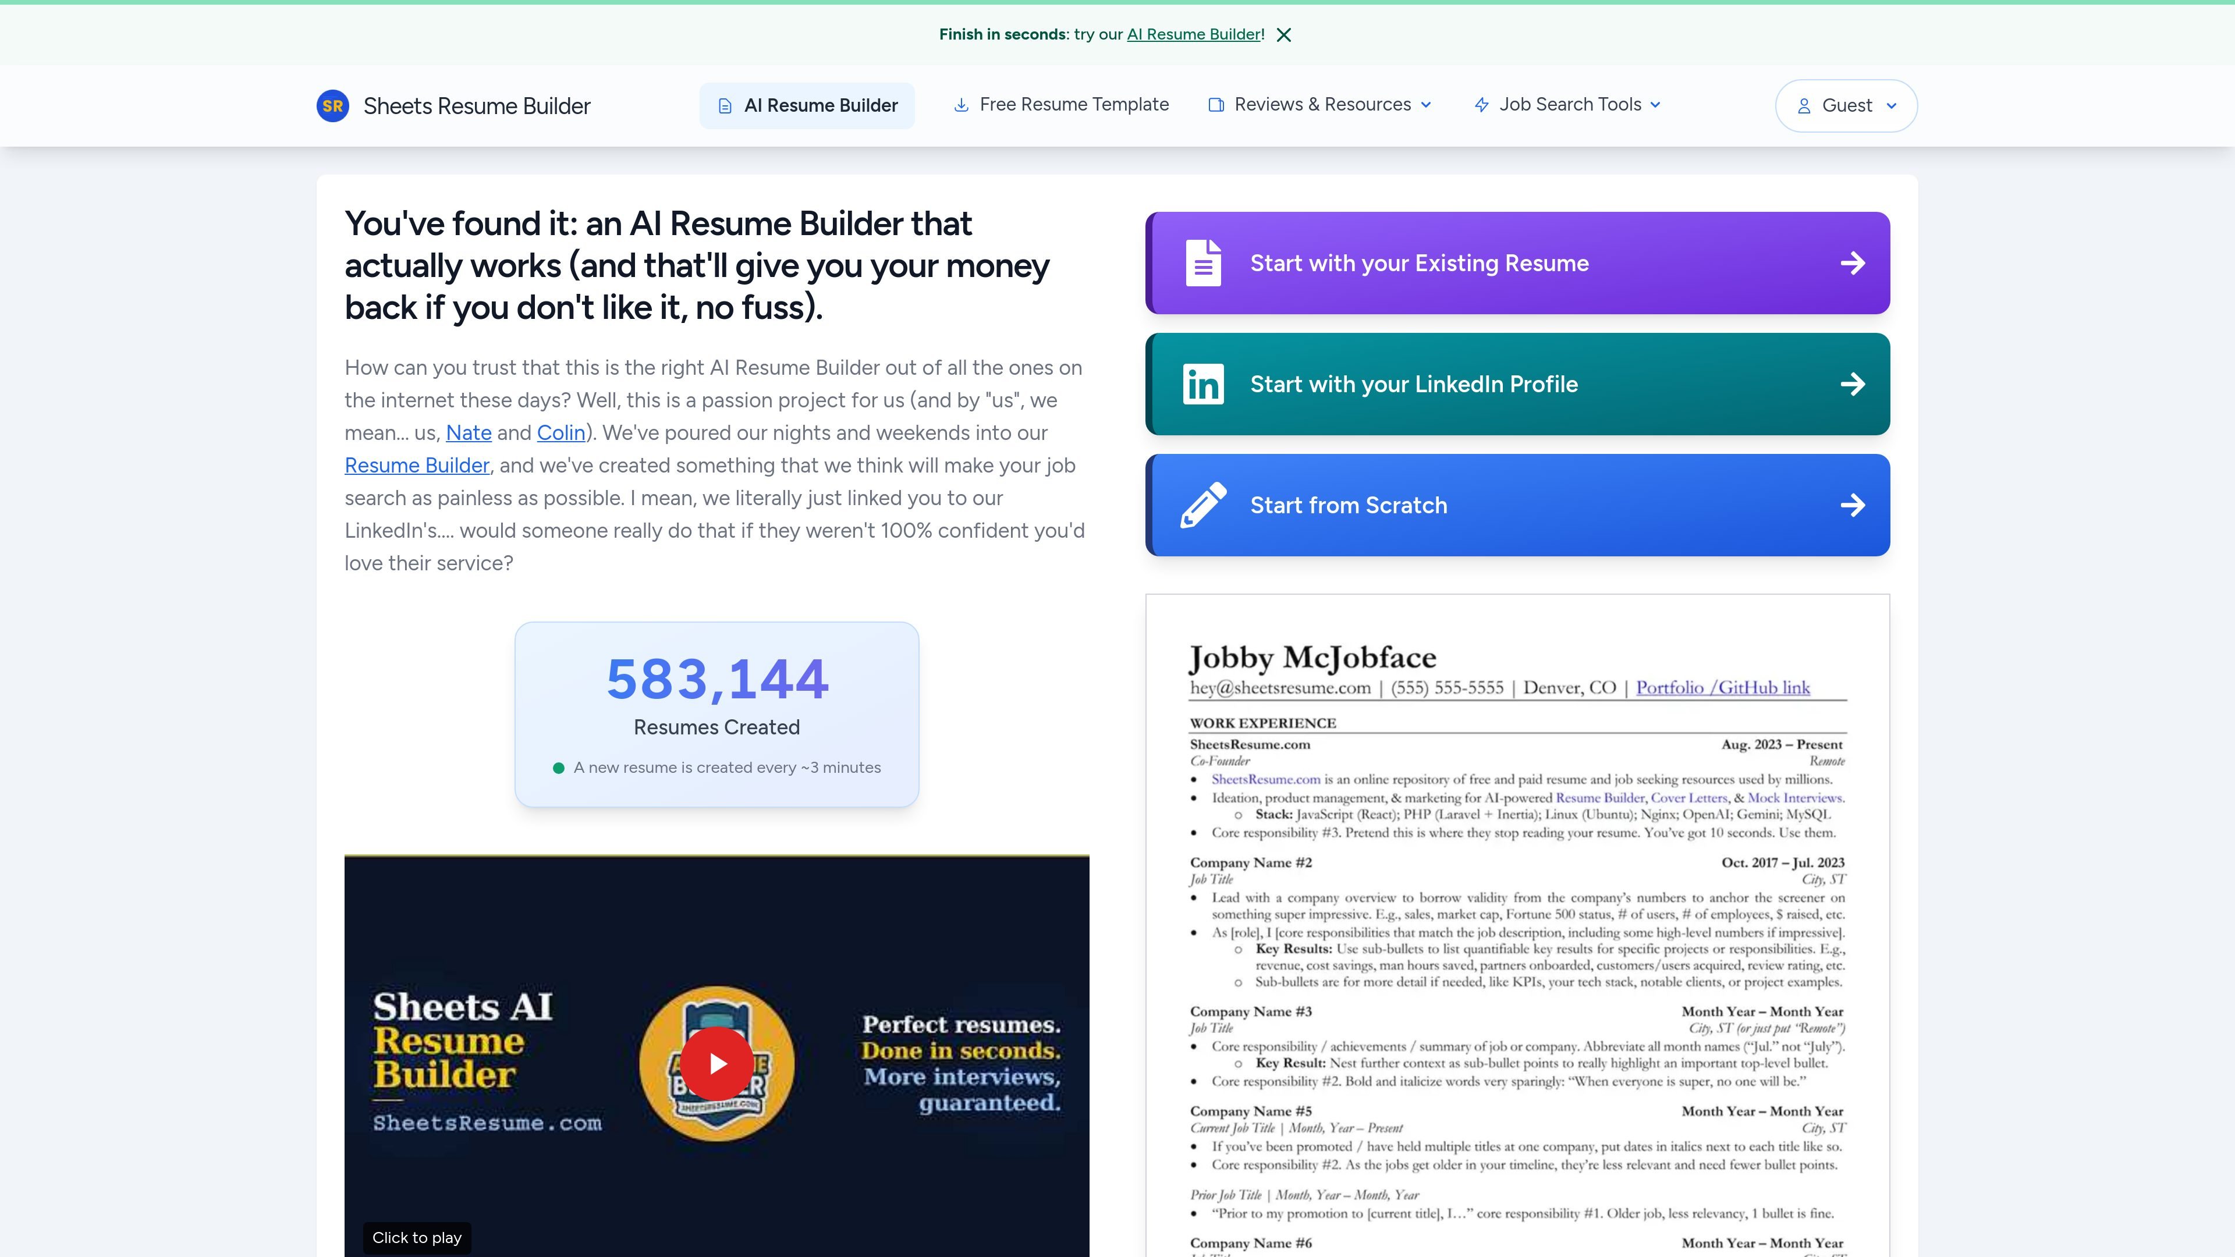Follow the Resume Builder link in the paragraph
Viewport: 2235px width, 1257px height.
tap(417, 466)
